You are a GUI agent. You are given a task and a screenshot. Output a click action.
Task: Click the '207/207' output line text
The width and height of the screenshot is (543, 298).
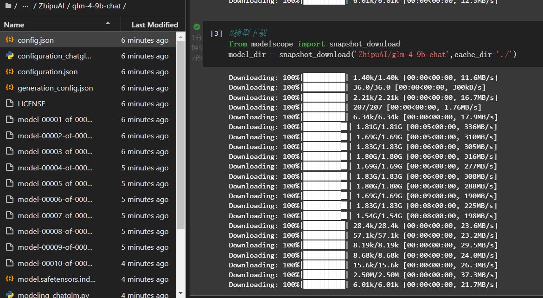[368, 107]
